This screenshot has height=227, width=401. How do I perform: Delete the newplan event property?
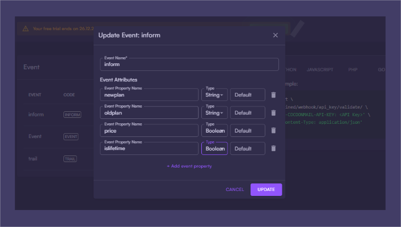pos(274,95)
